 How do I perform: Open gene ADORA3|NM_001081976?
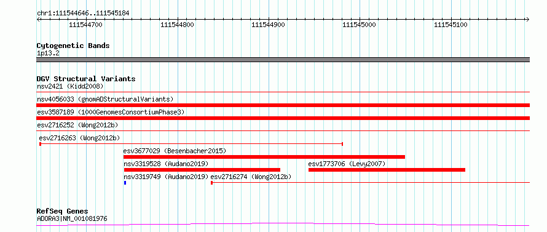(72, 218)
